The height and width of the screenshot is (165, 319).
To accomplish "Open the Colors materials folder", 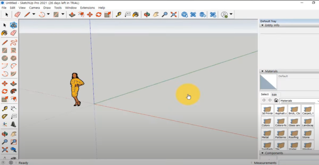I will tap(267, 122).
